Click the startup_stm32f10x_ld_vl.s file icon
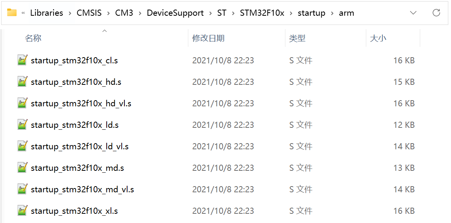The width and height of the screenshot is (451, 223). tap(23, 146)
